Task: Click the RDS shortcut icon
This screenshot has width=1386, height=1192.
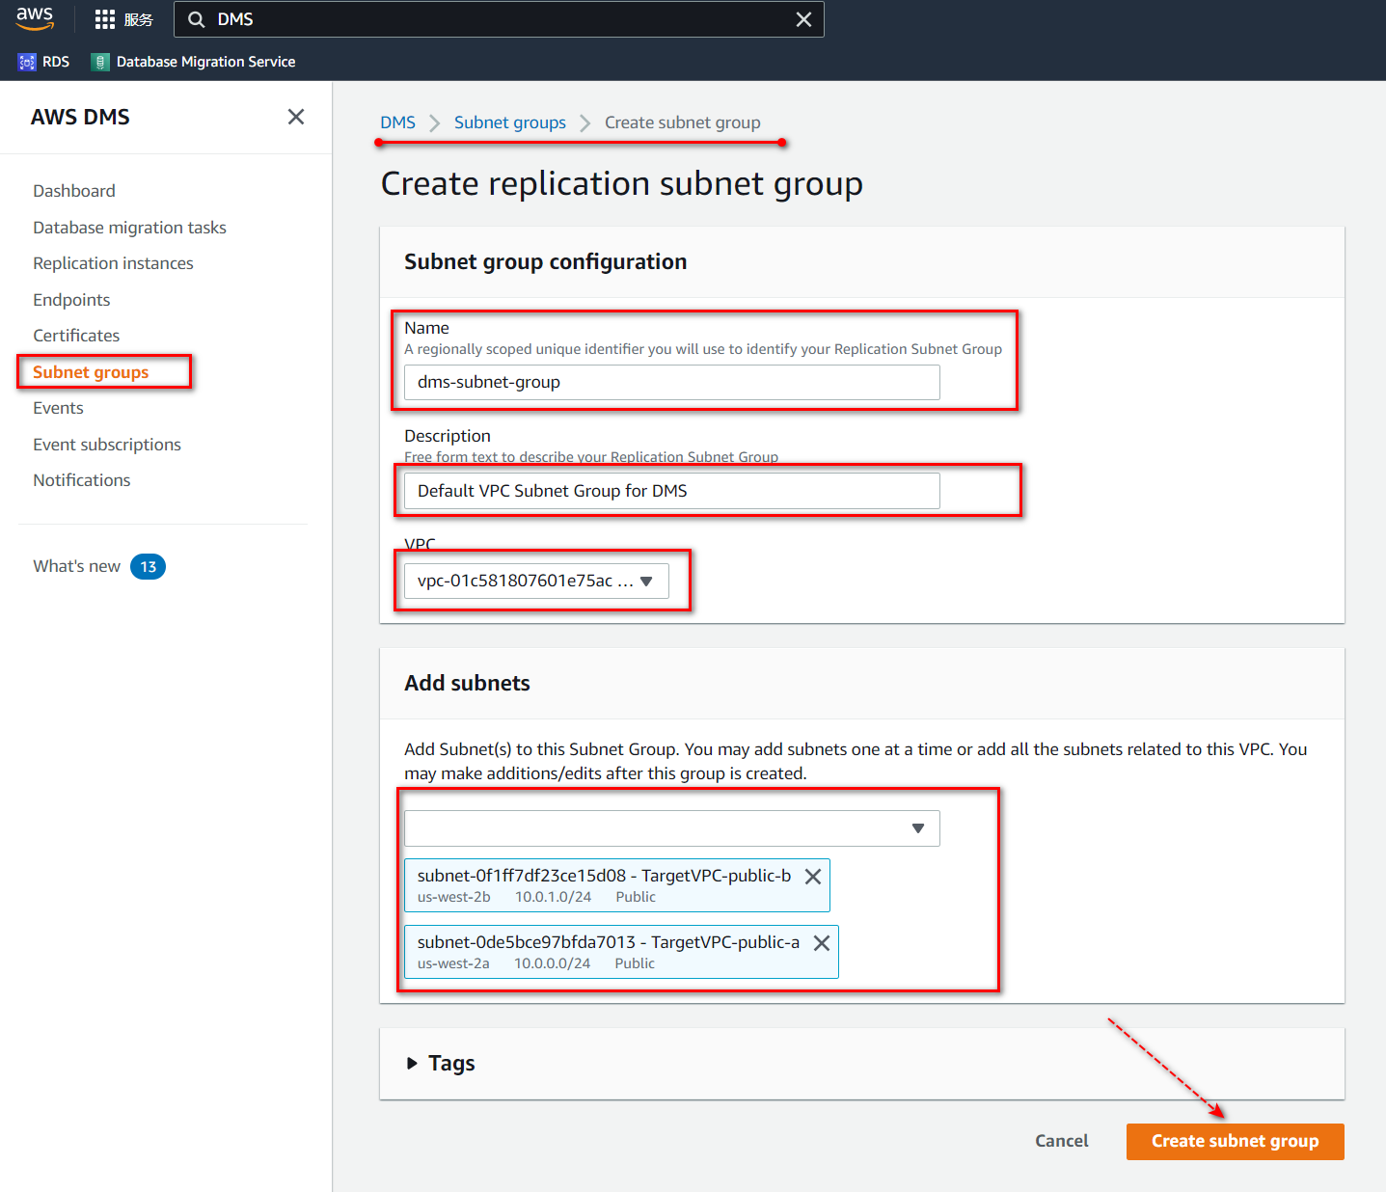Action: pyautogui.click(x=27, y=62)
